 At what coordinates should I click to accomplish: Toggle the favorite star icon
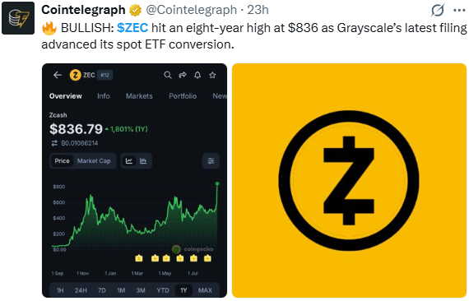coord(212,75)
